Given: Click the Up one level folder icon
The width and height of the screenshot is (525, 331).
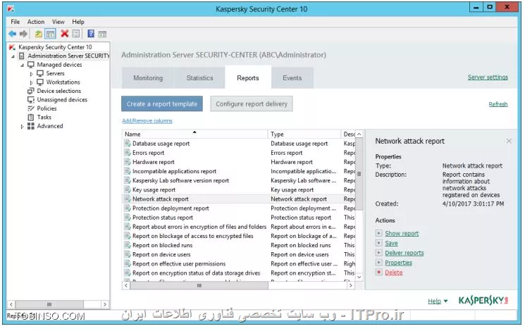Looking at the screenshot, I should pos(39,34).
